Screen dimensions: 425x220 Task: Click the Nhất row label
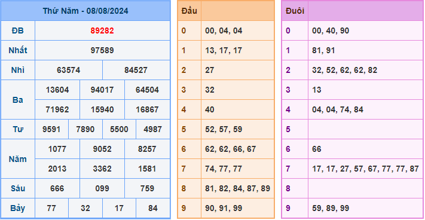click(18, 50)
